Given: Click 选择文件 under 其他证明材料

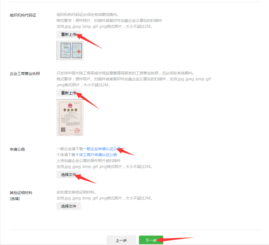Looking at the screenshot, I should pyautogui.click(x=68, y=206).
